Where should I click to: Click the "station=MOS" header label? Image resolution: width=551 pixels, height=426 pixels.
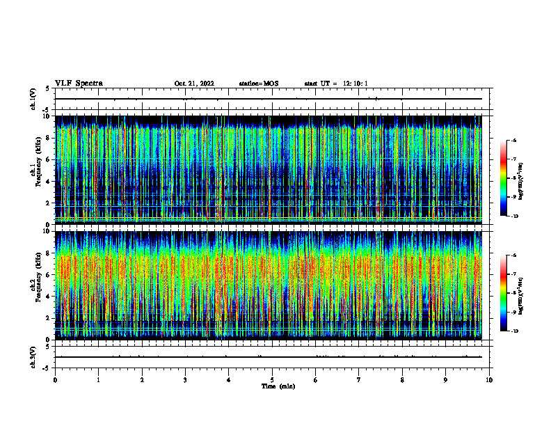[259, 84]
